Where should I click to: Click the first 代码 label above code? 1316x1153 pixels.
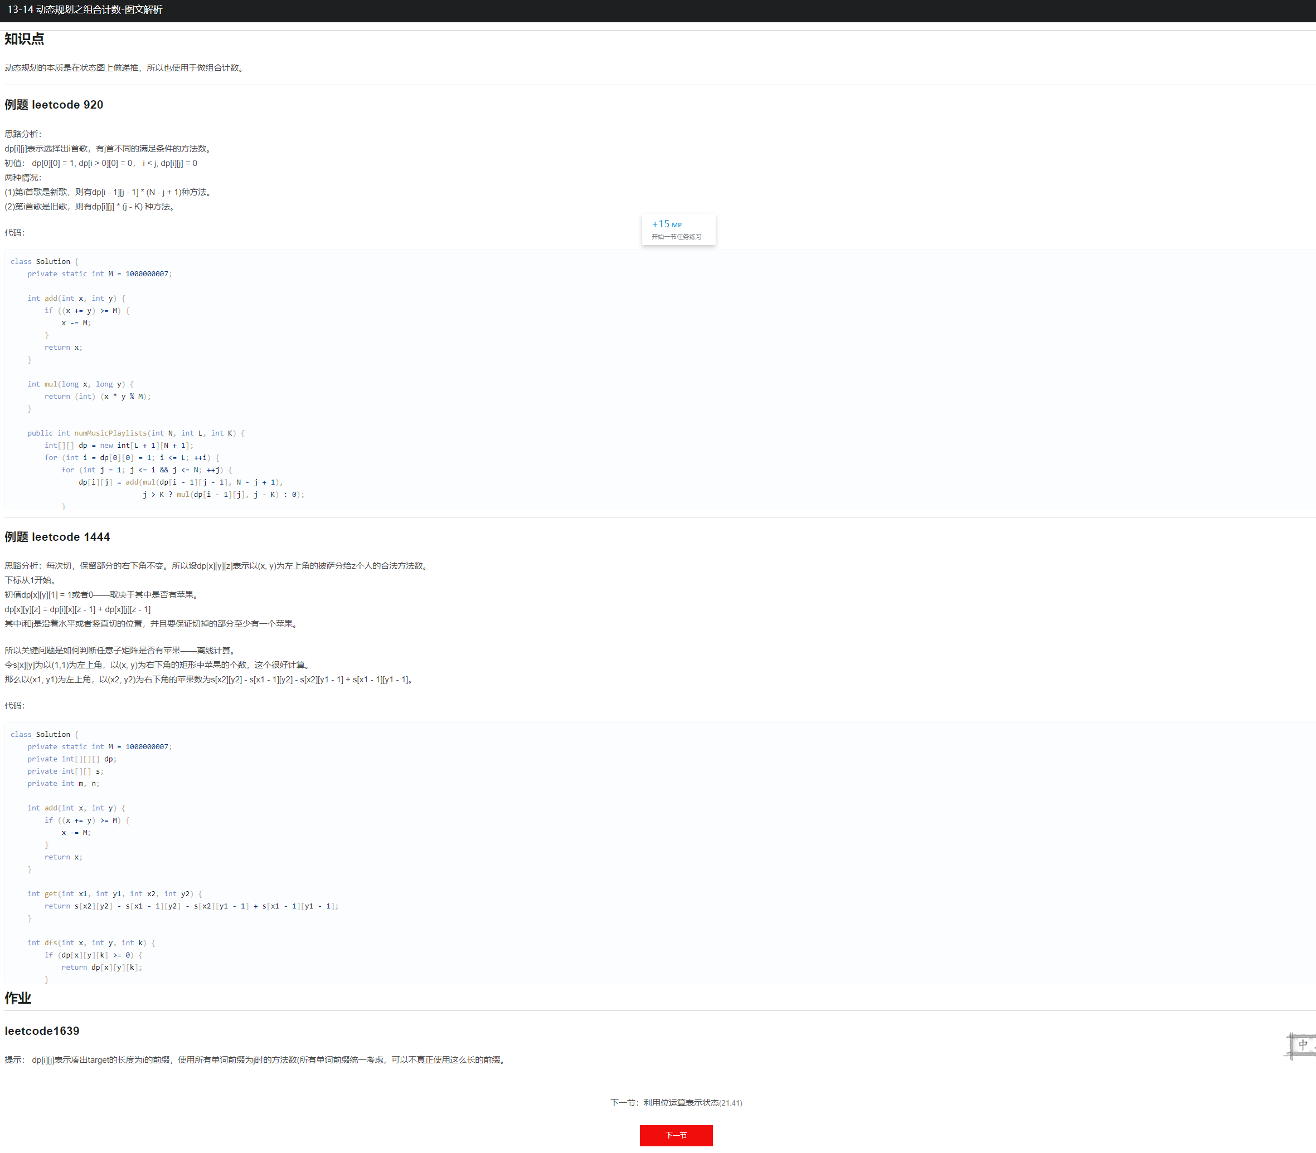pos(15,233)
